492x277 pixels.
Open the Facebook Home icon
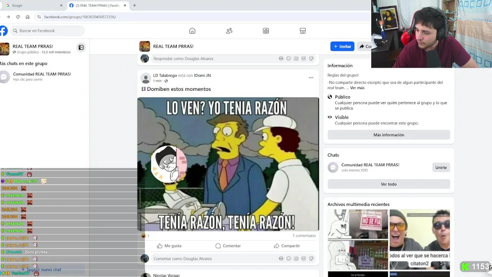click(x=192, y=31)
